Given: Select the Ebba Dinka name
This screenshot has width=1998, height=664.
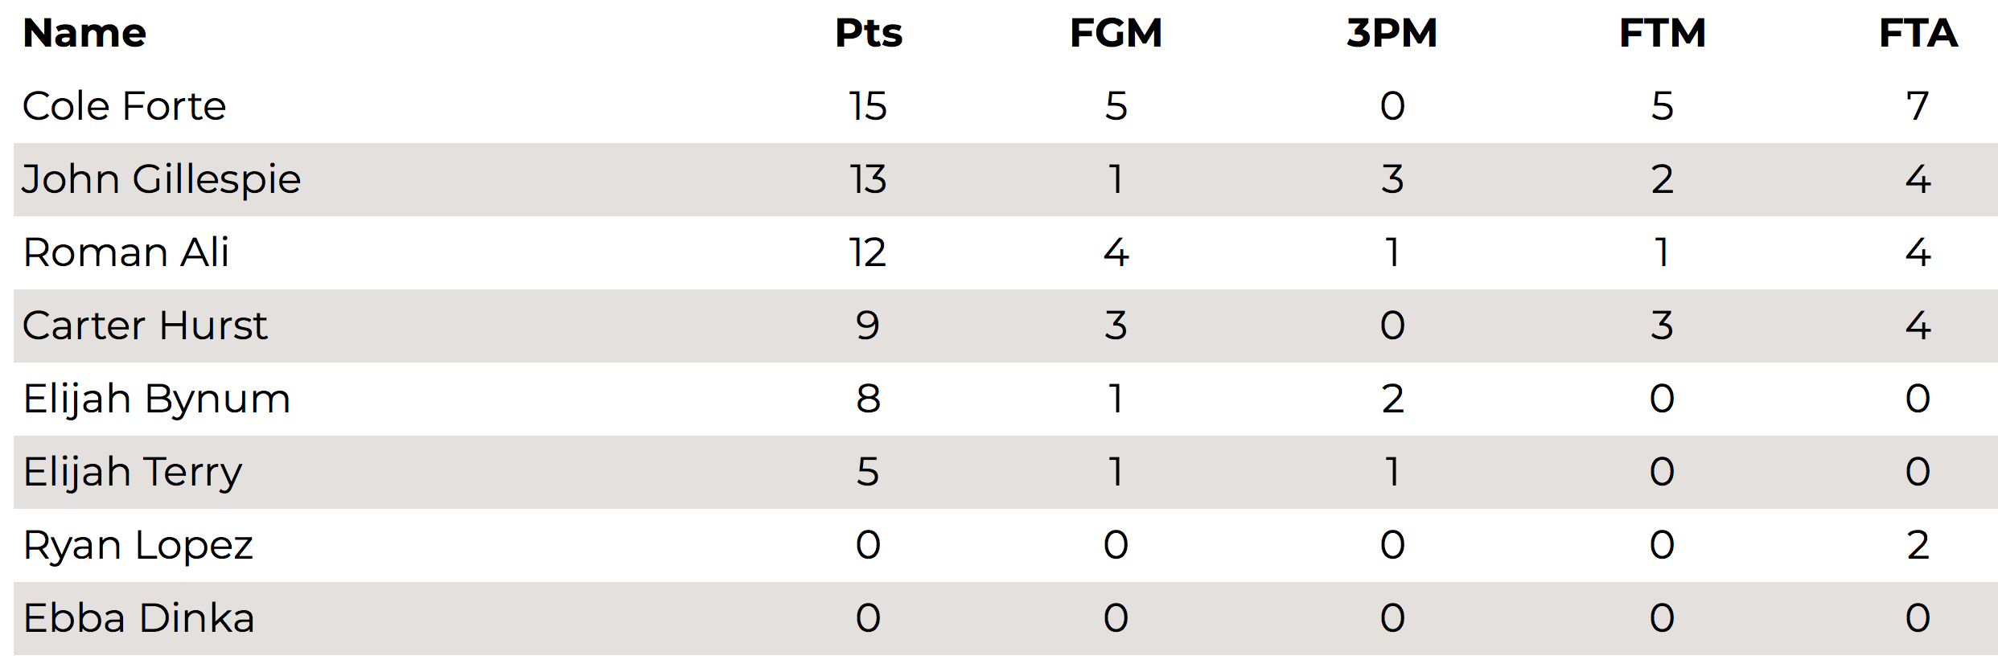Looking at the screenshot, I should click(139, 618).
